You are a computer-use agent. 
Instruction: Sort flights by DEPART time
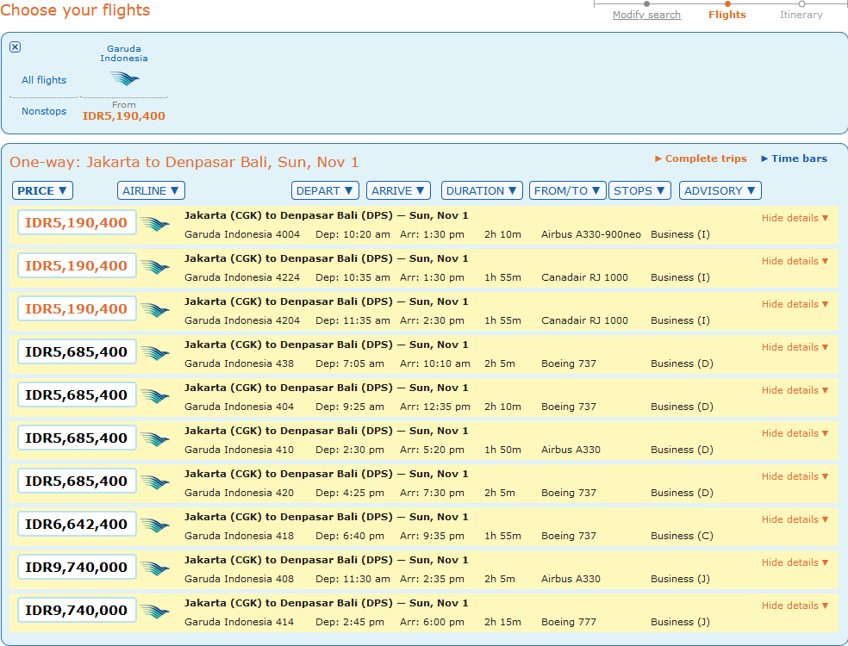(x=325, y=191)
